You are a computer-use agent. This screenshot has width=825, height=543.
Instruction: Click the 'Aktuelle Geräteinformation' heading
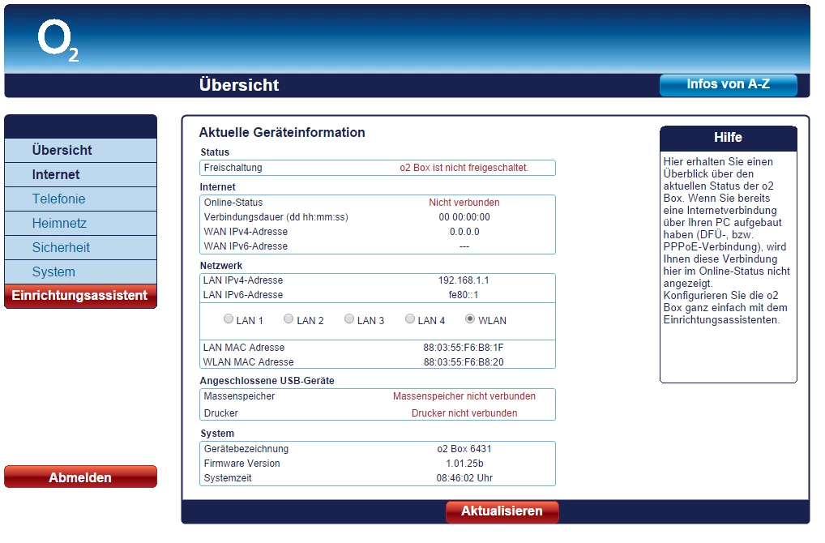pyautogui.click(x=282, y=133)
